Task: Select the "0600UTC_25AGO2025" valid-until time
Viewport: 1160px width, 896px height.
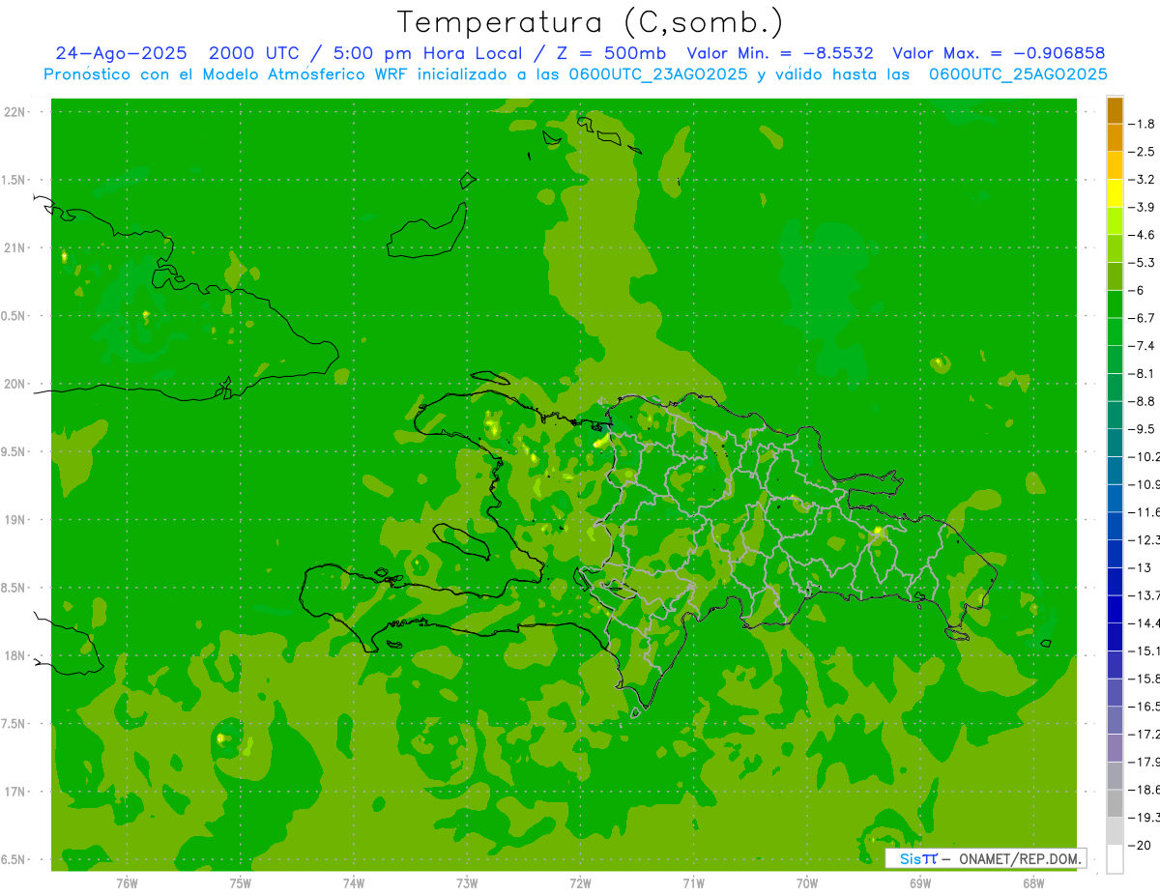Action: [x=1018, y=74]
